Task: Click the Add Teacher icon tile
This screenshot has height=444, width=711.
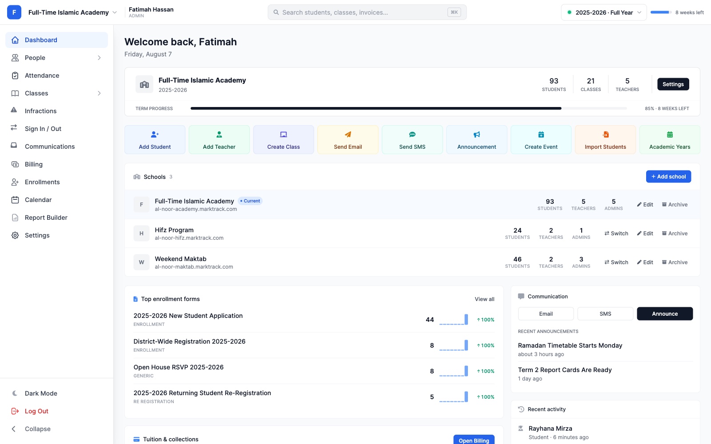Action: (x=219, y=140)
